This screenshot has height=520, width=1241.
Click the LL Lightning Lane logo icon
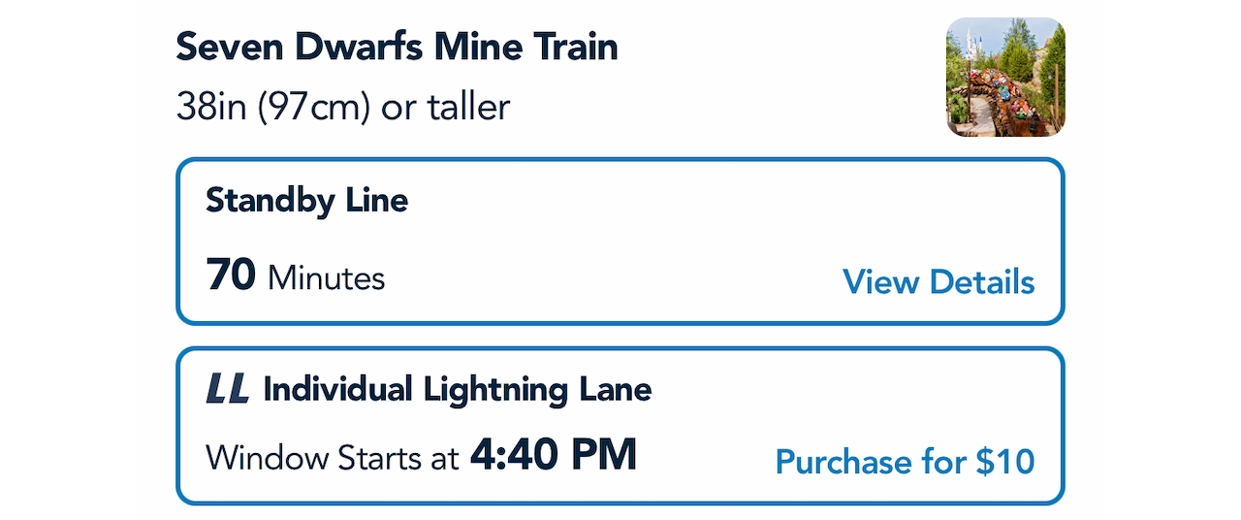pyautogui.click(x=228, y=389)
